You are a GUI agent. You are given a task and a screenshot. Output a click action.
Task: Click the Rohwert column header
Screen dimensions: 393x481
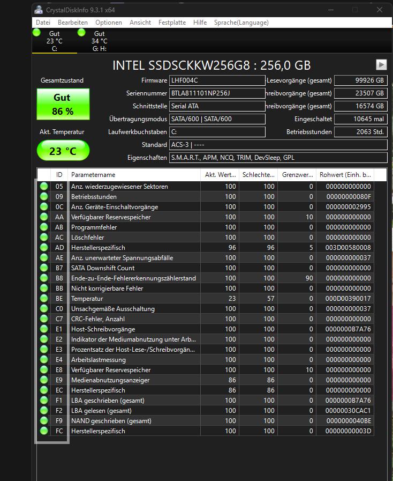click(x=345, y=175)
